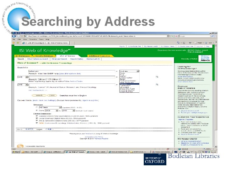
Task: Click the first search field containing oxford univ
Action: point(72,71)
